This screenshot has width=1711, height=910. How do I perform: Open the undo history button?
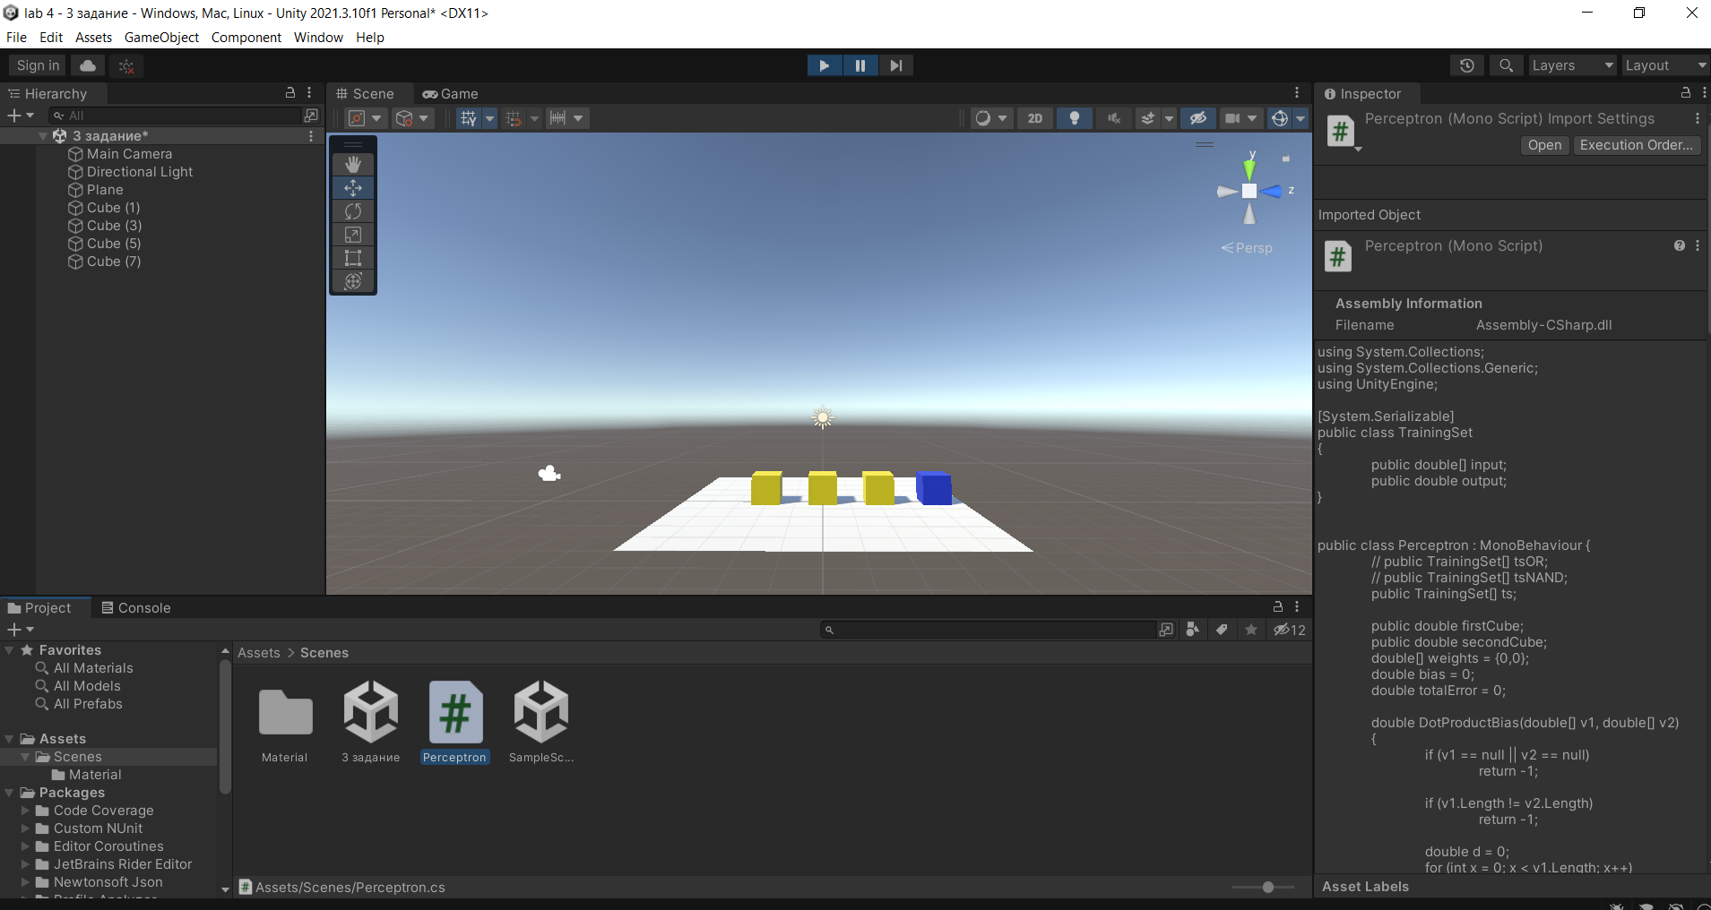(x=1467, y=65)
